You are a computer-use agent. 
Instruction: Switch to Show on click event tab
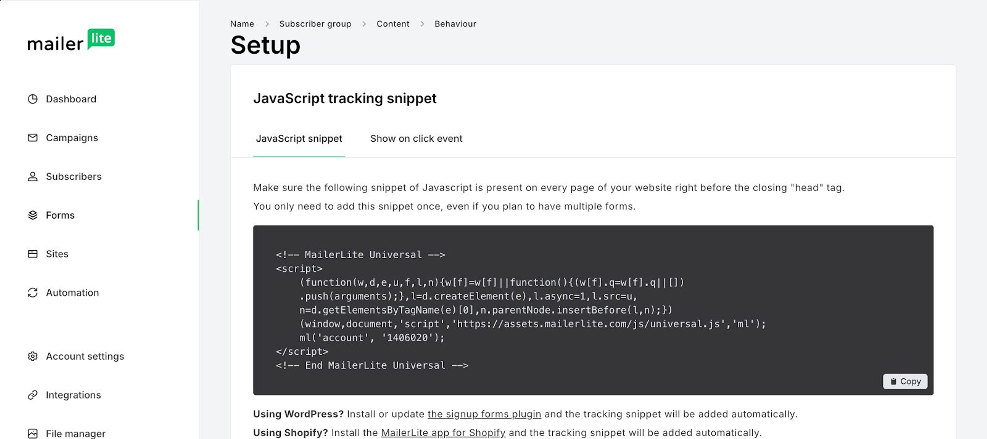coord(416,139)
